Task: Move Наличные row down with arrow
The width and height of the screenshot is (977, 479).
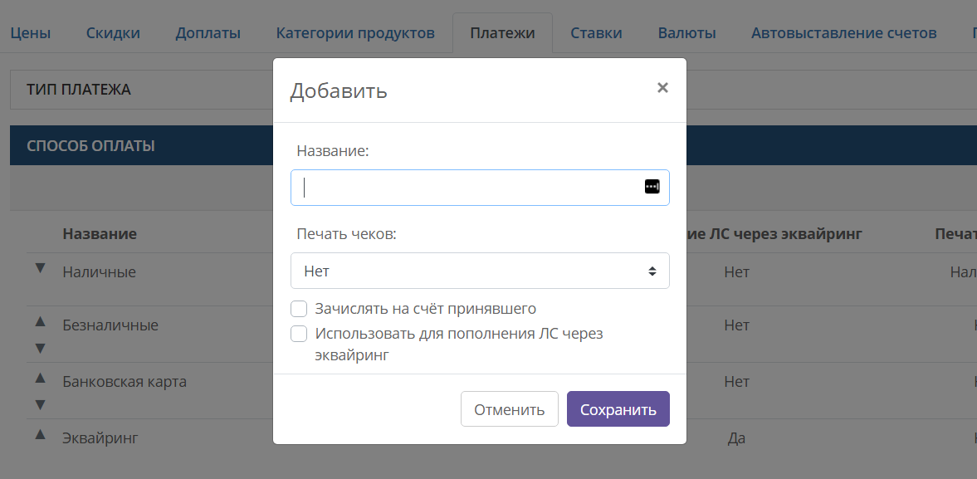Action: click(40, 268)
